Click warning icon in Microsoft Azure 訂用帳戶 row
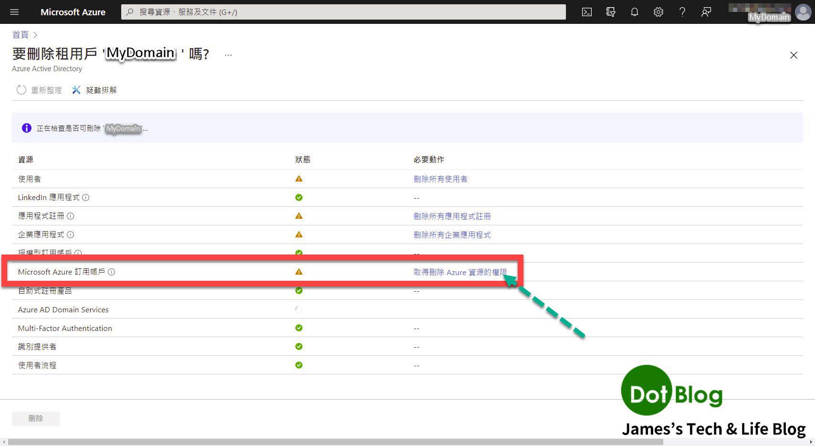Screen dimensions: 815x446 click(299, 272)
